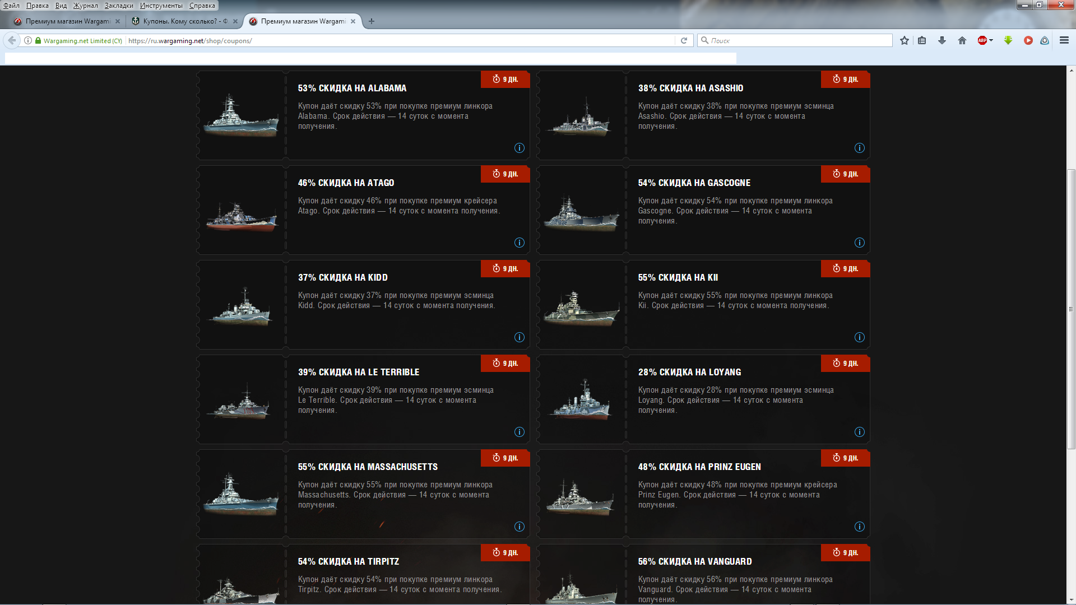Show site information icon in address bar

coord(28,40)
